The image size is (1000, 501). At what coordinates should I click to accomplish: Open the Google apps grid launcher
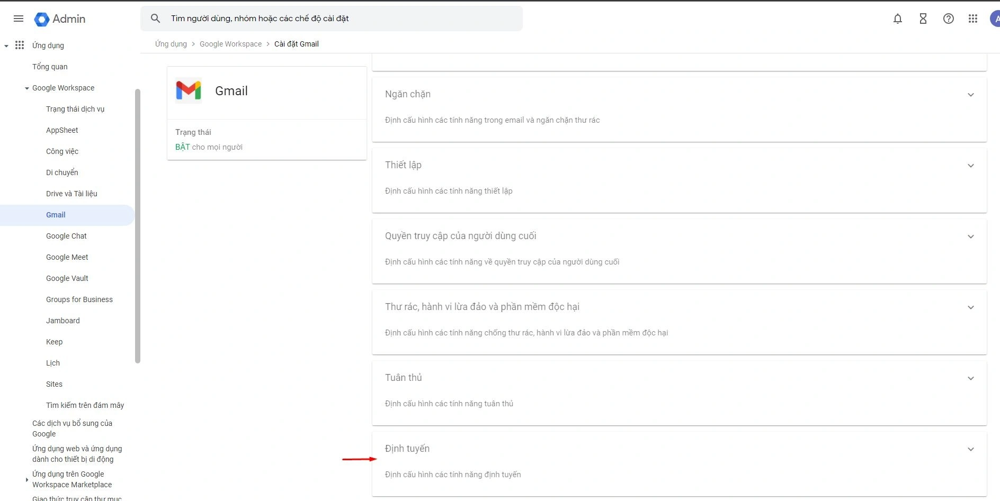(x=973, y=19)
